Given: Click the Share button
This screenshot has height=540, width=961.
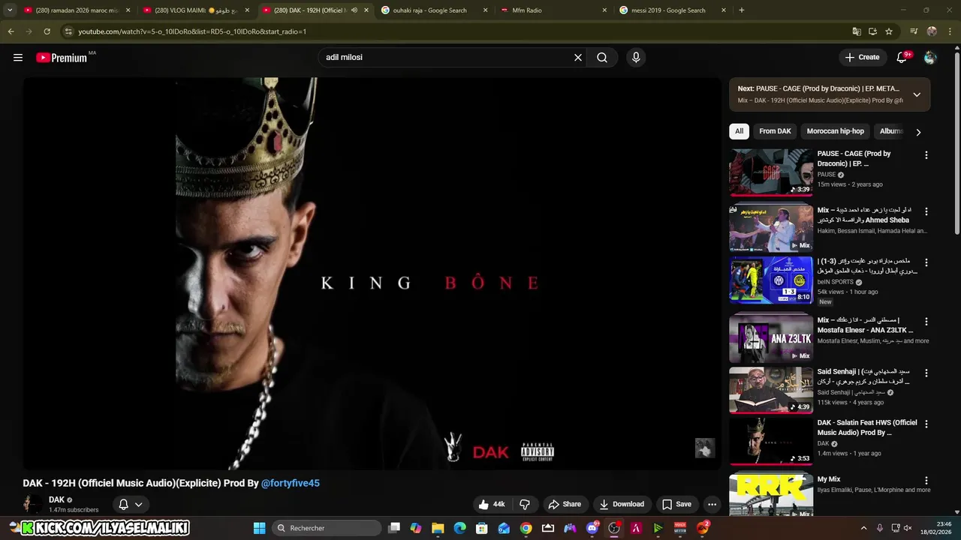Looking at the screenshot, I should point(565,505).
